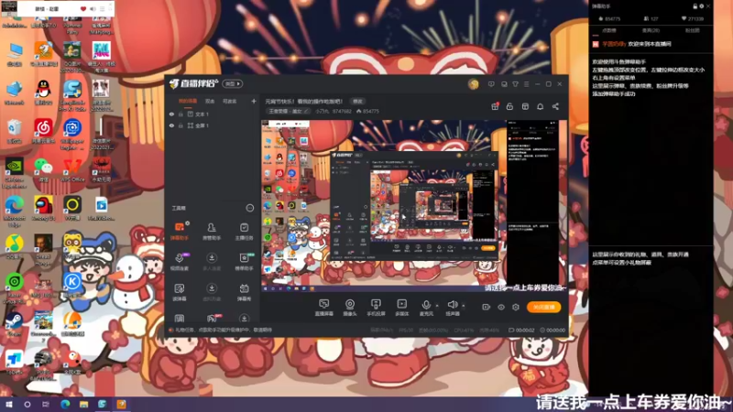Lock the 弹幕助手 panel with padlock icon

pyautogui.click(x=695, y=6)
